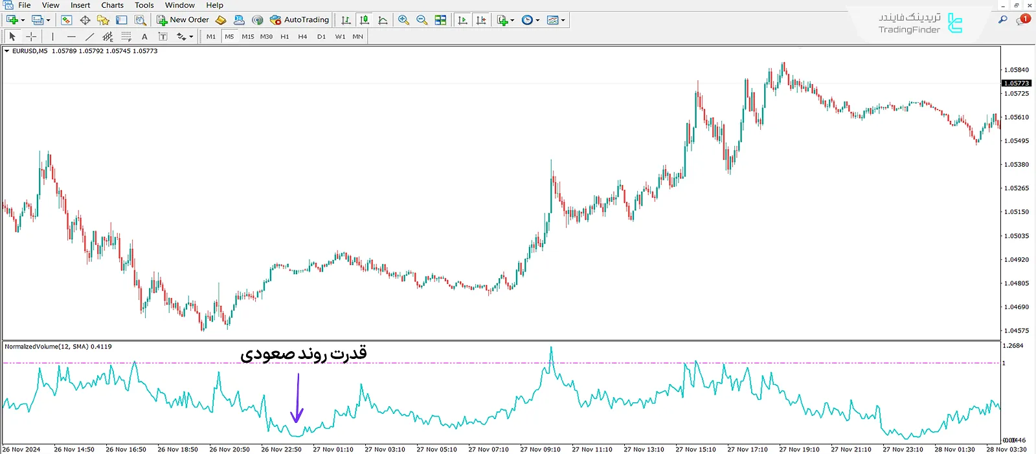Image resolution: width=1036 pixels, height=454 pixels.
Task: Select the equidistant channel tool
Action: click(x=107, y=37)
